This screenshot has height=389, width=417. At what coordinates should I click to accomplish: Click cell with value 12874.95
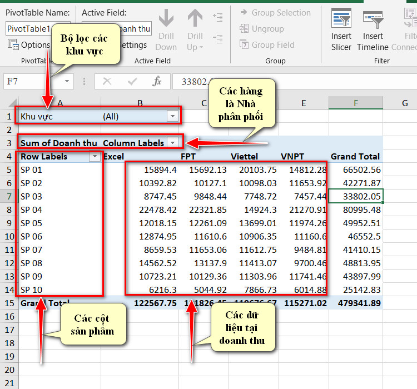click(140, 236)
